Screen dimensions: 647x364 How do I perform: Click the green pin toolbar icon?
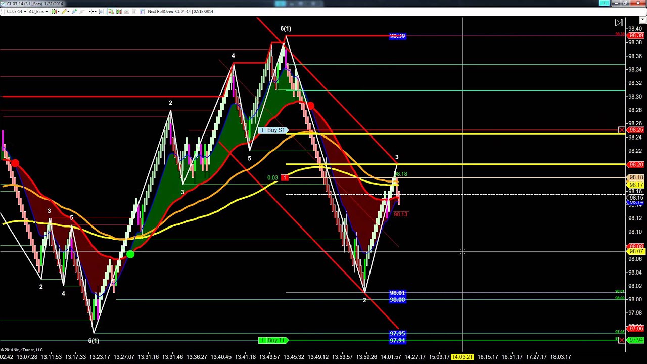(x=74, y=11)
